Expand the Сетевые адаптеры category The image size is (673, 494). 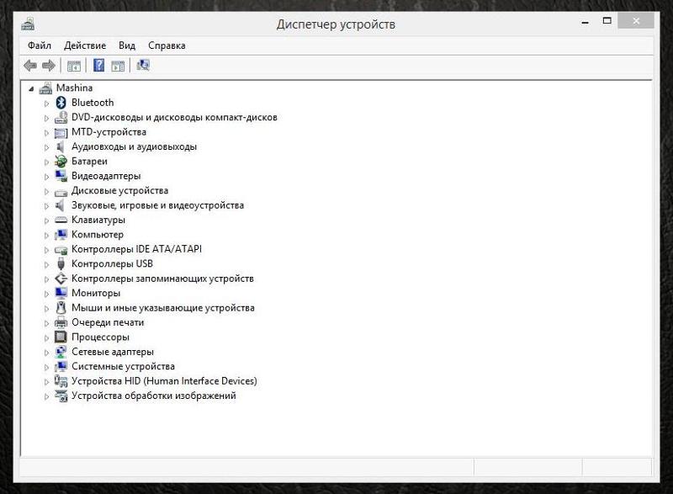pos(46,353)
